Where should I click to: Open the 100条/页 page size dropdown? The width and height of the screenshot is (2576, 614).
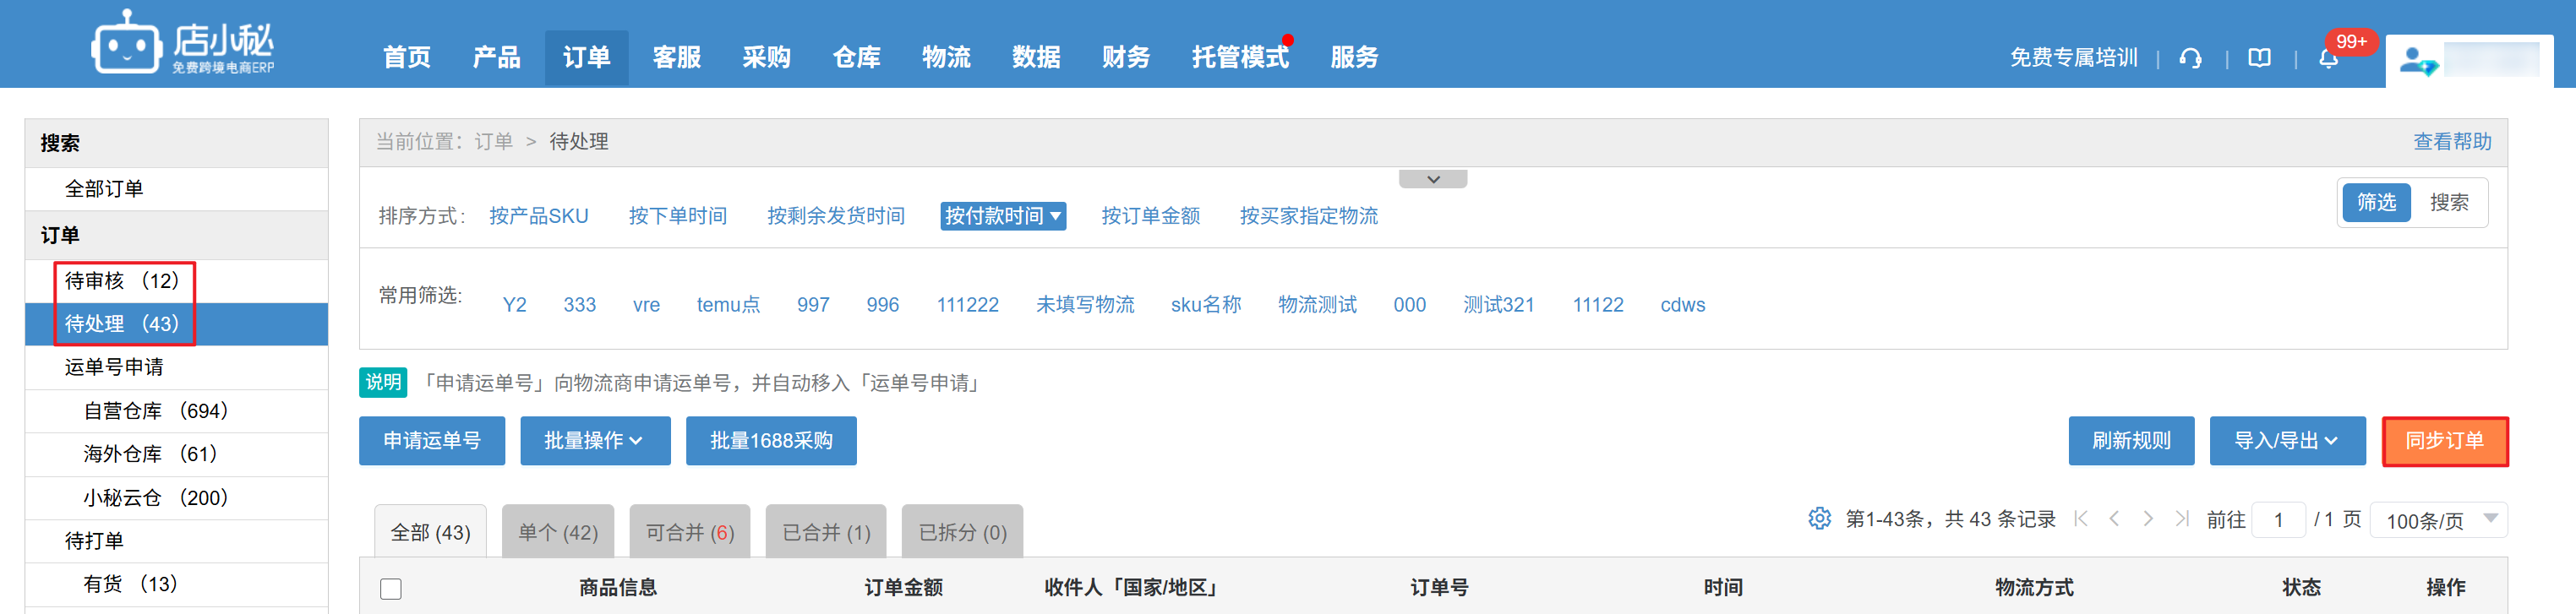tap(2440, 520)
